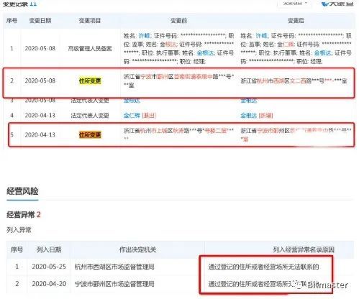Screen dimensions: 359x299
Task: Select yellow-highlighted 住所变更 in row 2
Action: [x=90, y=81]
